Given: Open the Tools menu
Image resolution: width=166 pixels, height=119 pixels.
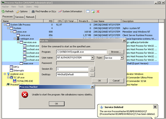Looking at the screenshot, I should coord(21,7).
